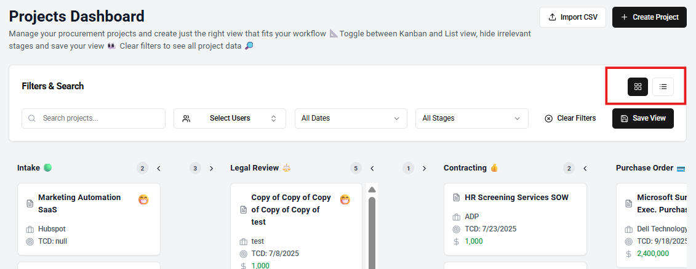Open the Marketing Automation SaaS card
This screenshot has width=696, height=269.
point(79,203)
